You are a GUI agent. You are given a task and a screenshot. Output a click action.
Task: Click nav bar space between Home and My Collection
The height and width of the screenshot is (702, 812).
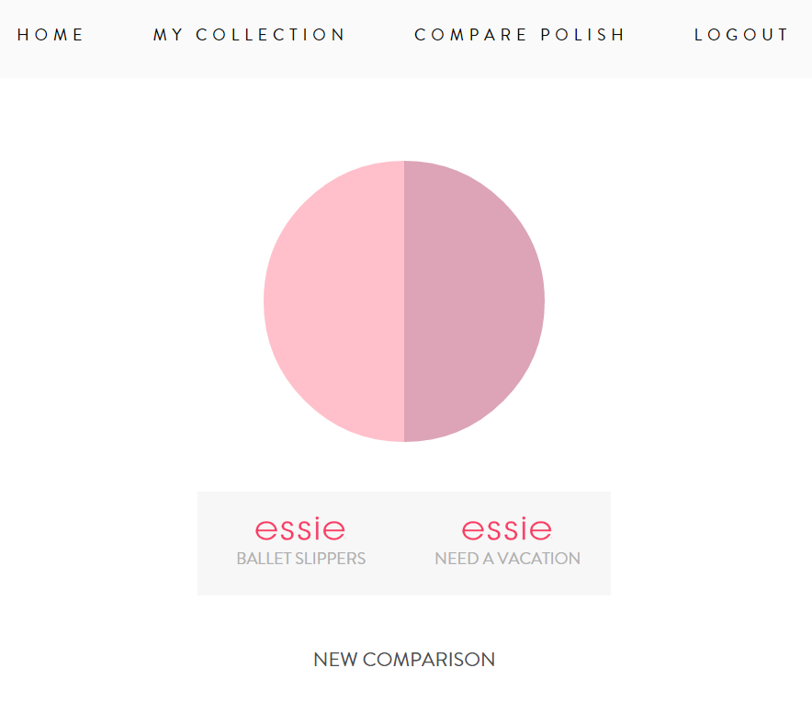pos(119,35)
